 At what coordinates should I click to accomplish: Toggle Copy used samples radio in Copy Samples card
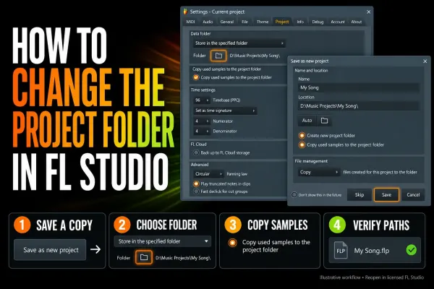point(232,243)
